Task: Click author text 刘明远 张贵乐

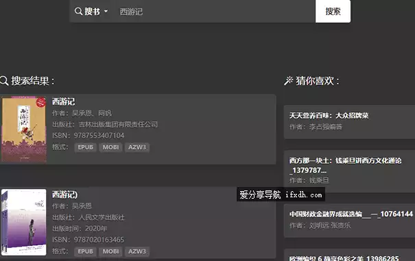Action: 330,225
